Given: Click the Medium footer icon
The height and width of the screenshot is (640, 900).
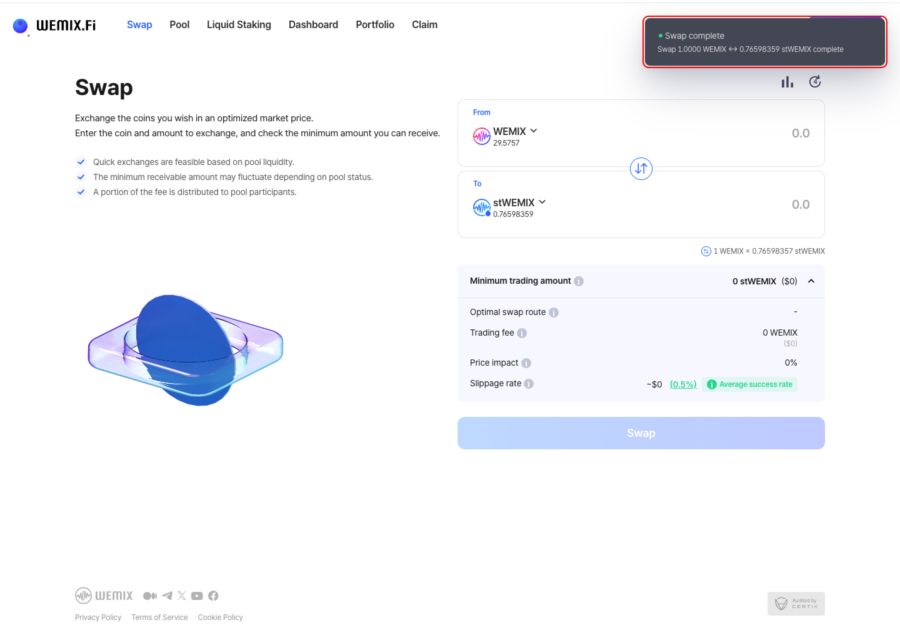Looking at the screenshot, I should click(x=150, y=595).
